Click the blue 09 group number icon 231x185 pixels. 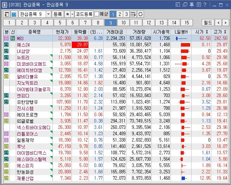click(x=14, y=14)
